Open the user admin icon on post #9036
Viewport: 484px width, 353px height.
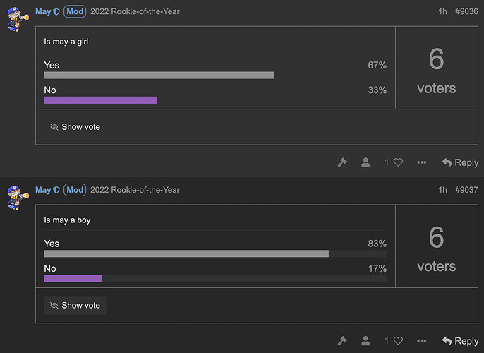[x=365, y=162]
